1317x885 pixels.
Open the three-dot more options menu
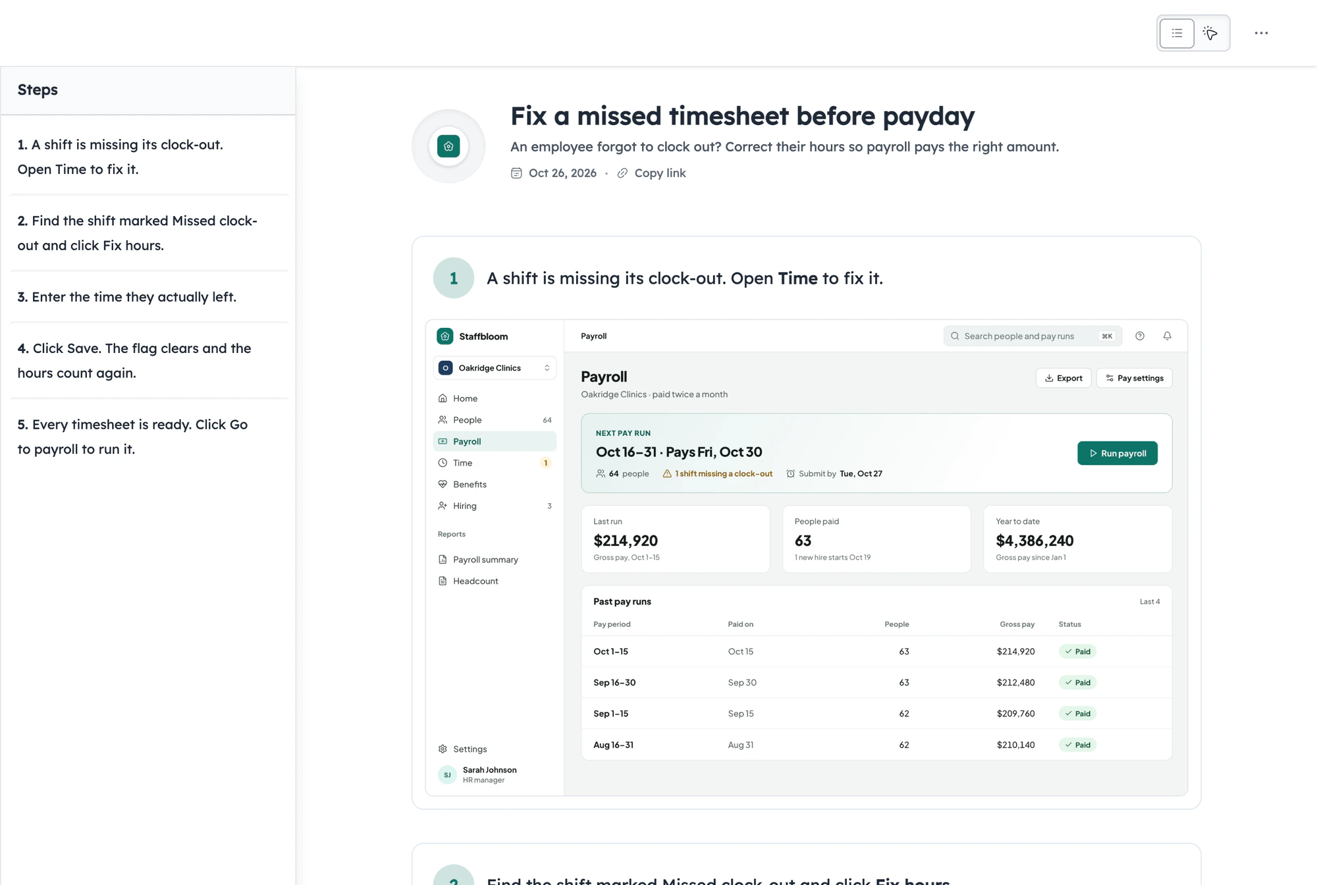coord(1261,33)
